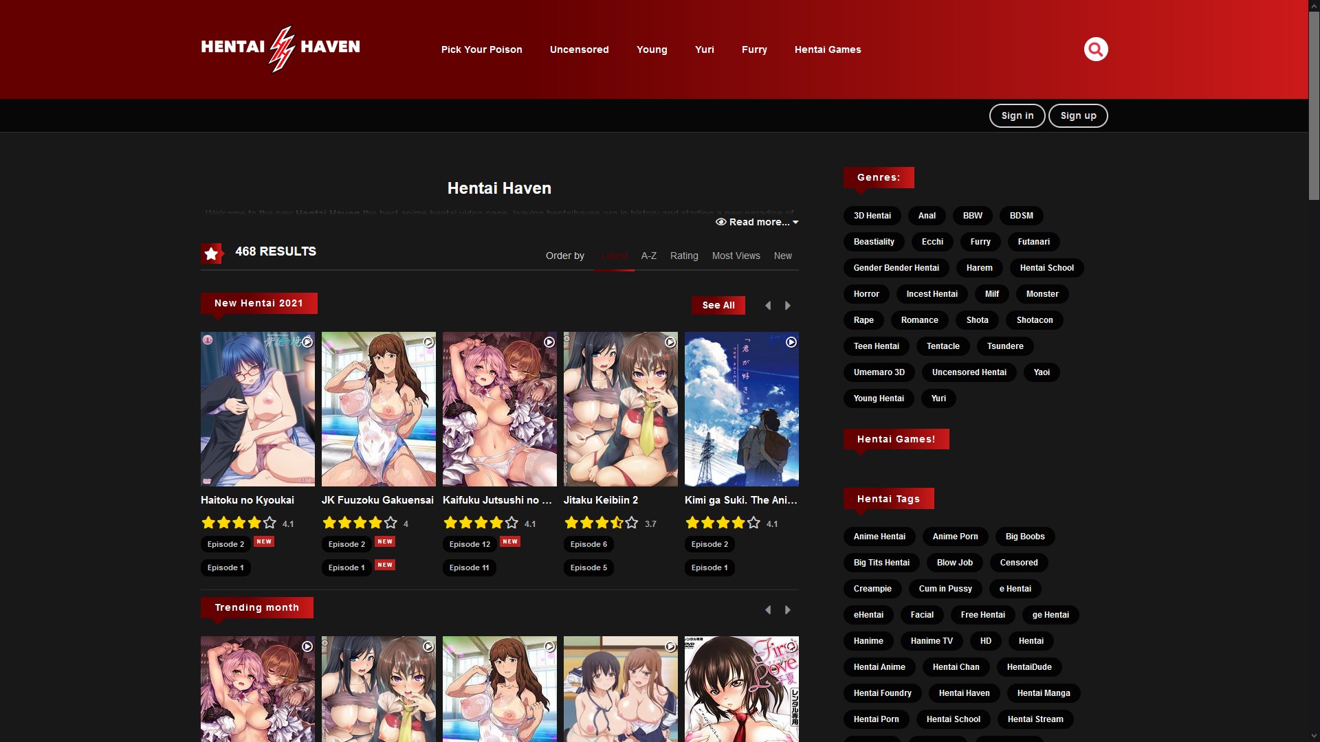Open the Furry menu item
This screenshot has height=742, width=1320.
(754, 49)
